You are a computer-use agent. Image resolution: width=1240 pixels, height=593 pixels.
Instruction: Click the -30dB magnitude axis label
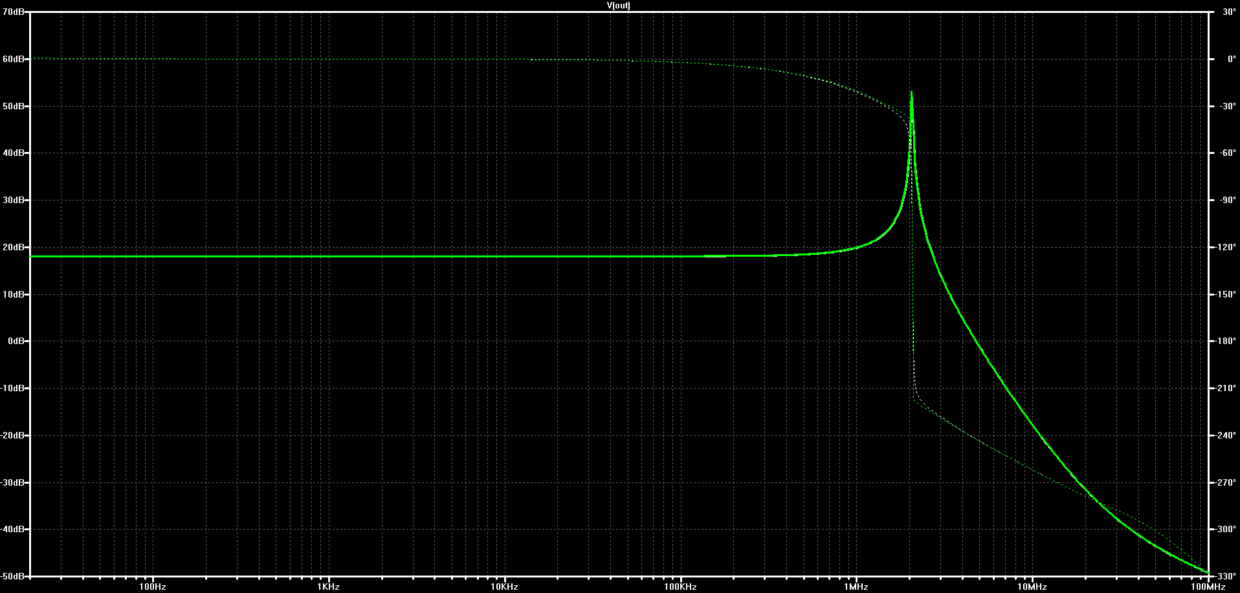[12, 482]
